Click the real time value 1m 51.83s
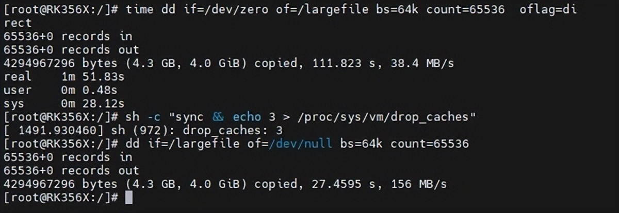 93,77
